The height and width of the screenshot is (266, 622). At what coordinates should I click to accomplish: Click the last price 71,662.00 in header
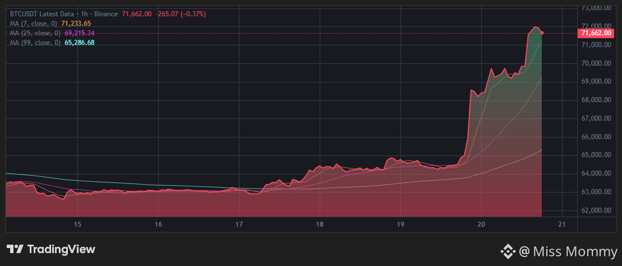(x=136, y=14)
